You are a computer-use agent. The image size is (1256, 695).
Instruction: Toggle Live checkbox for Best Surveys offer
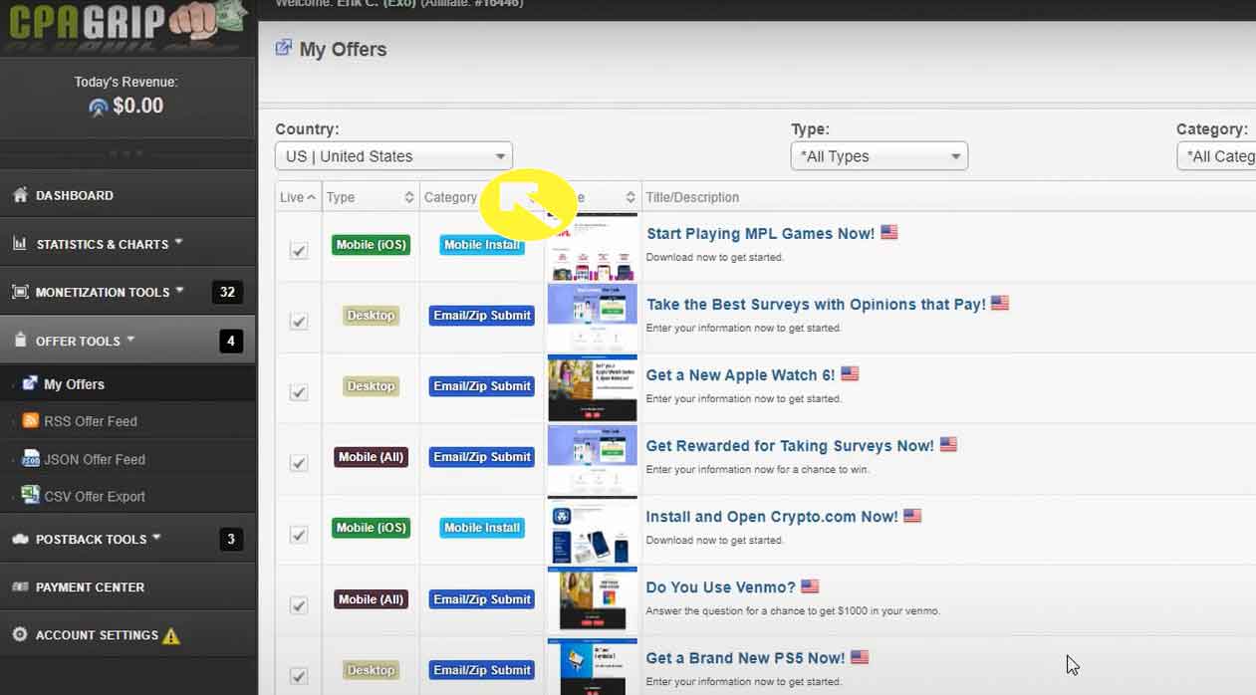(x=299, y=321)
